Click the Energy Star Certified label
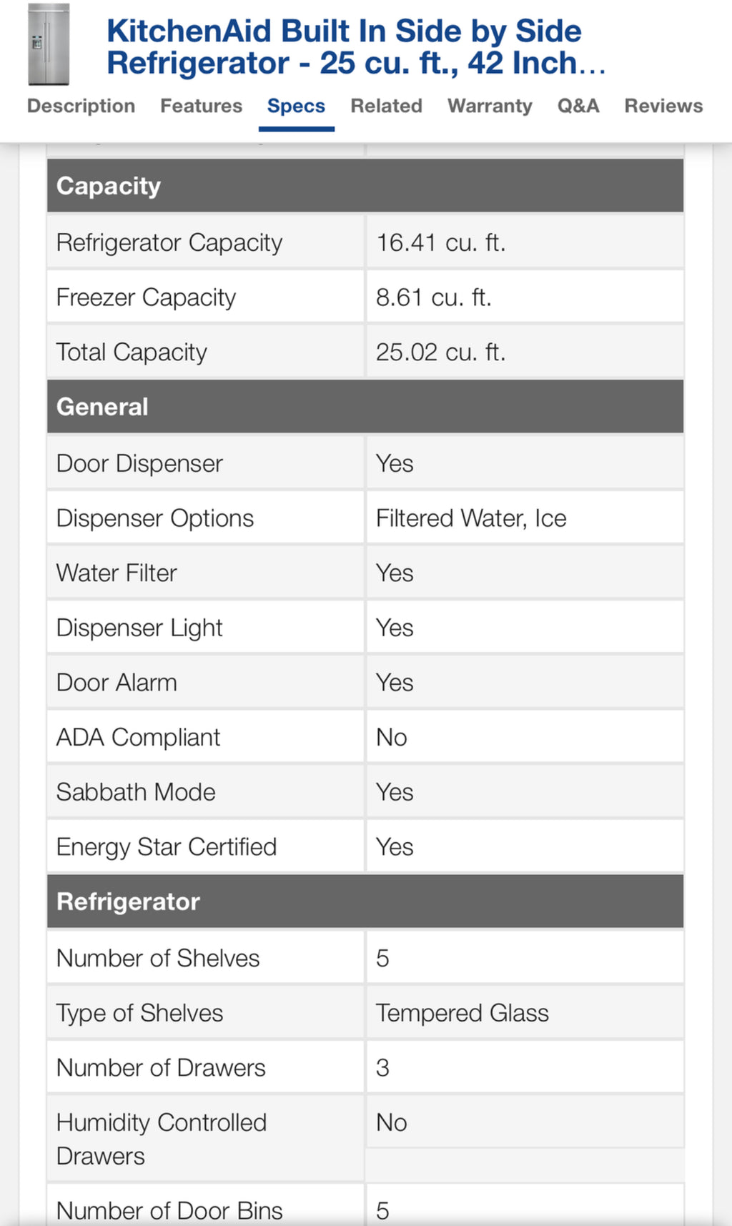732x1226 pixels. point(166,847)
